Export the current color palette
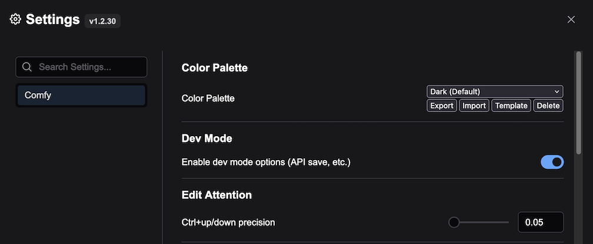 442,106
